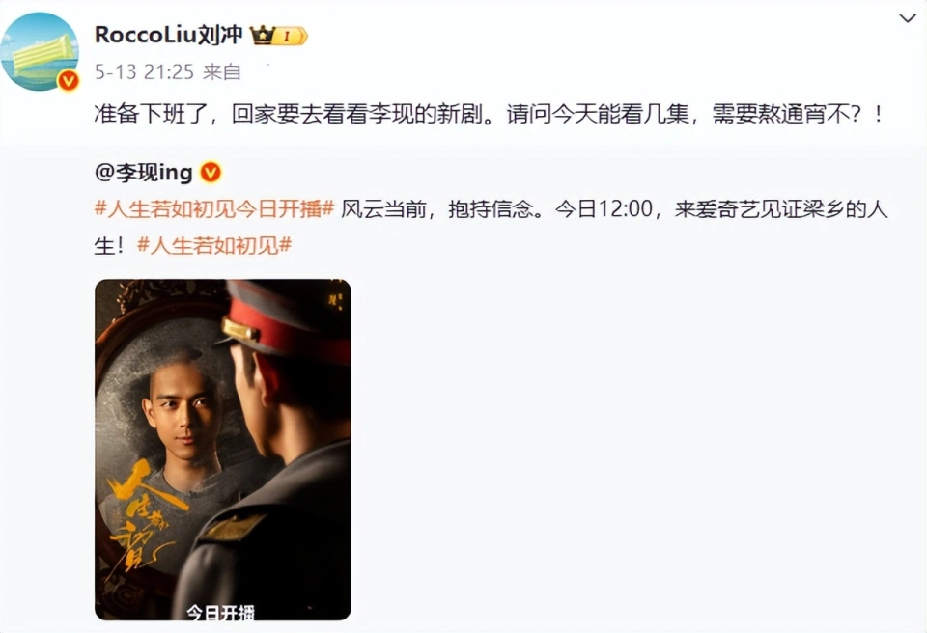The width and height of the screenshot is (927, 633).
Task: Click verified V badge beside 李现ing
Action: pos(211,173)
